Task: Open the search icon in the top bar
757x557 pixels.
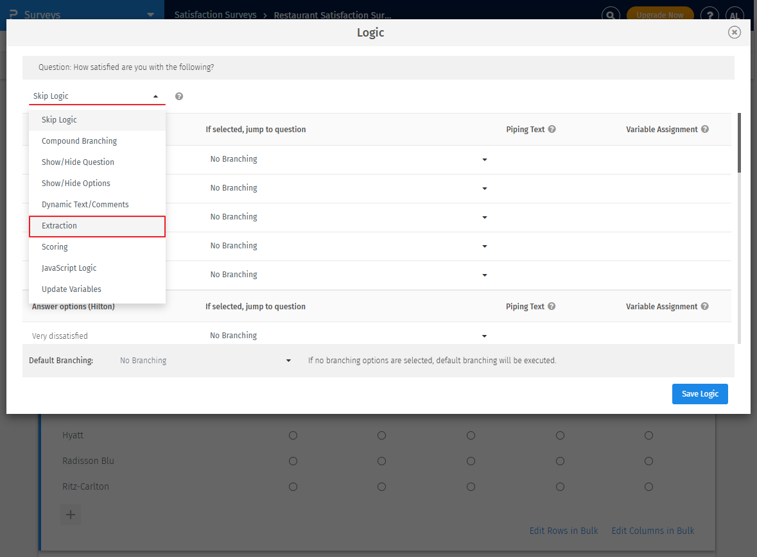Action: (x=609, y=14)
